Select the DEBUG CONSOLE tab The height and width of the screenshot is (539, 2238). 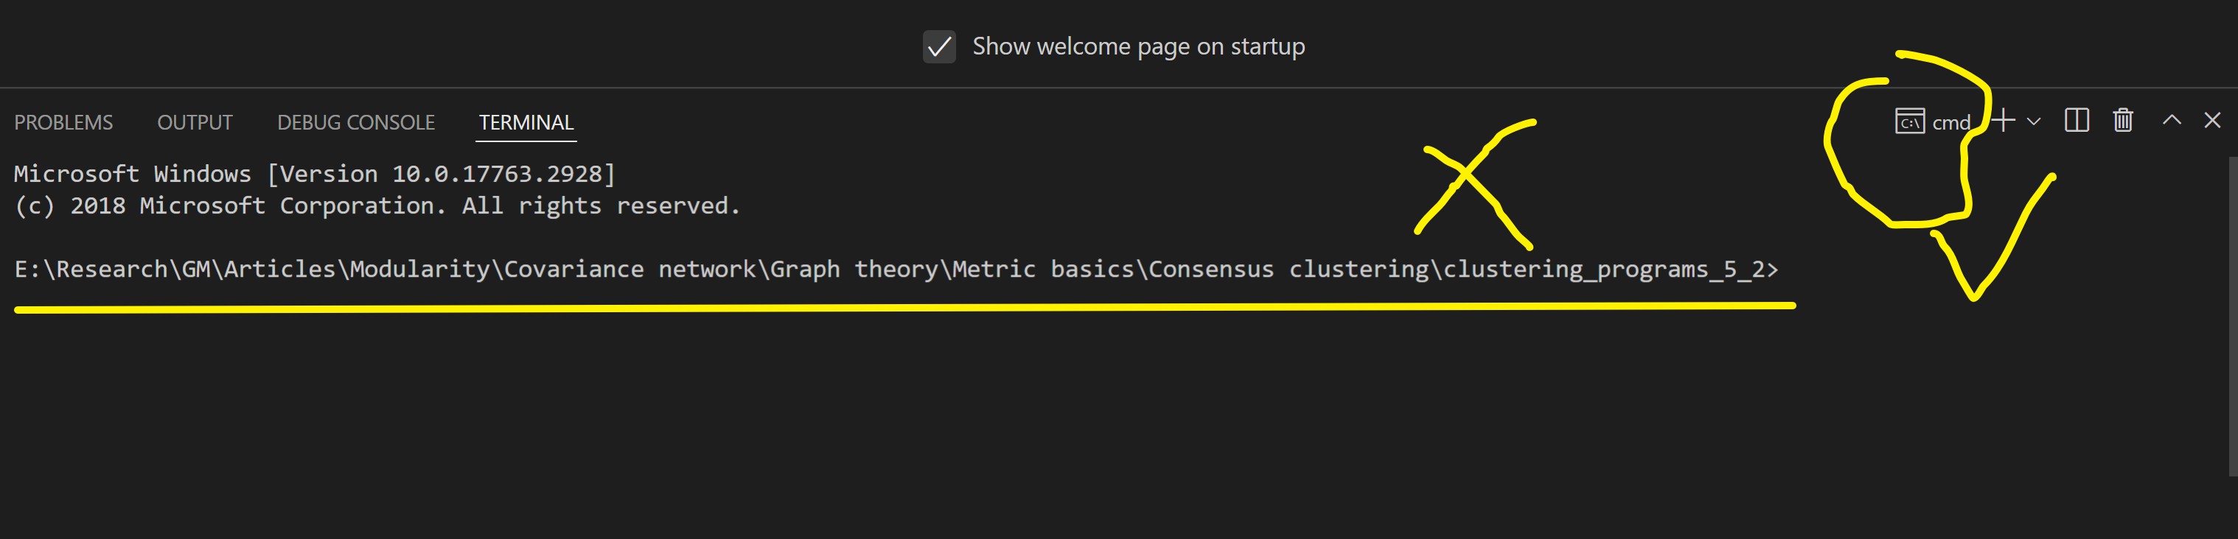(x=356, y=122)
